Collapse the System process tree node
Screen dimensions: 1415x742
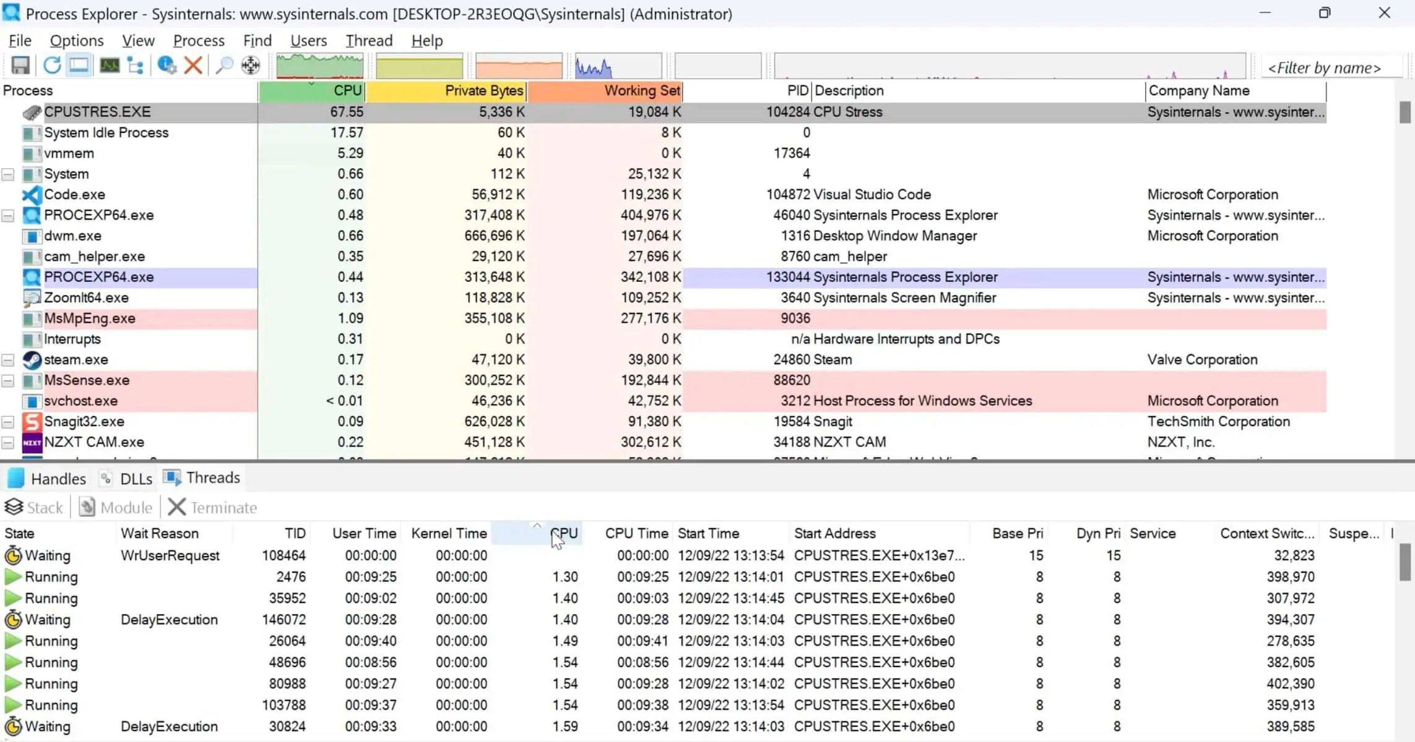pyautogui.click(x=8, y=174)
